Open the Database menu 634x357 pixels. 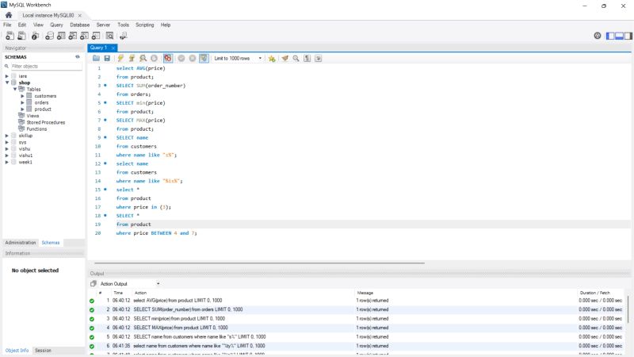pyautogui.click(x=80, y=25)
